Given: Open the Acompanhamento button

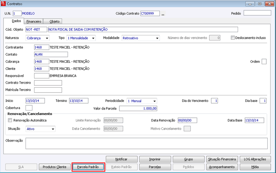Looking at the screenshot, I should tap(222, 167).
